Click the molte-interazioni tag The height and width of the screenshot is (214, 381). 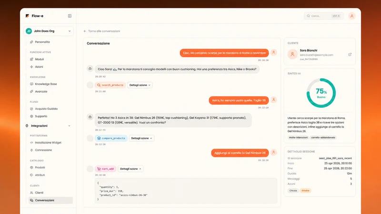(298, 137)
